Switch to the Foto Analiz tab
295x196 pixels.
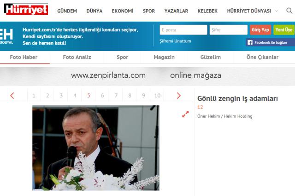(77, 57)
